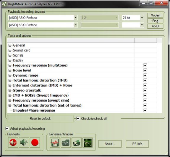Screen dimensions: 170x157
Task: Expand Total harmonic distortion (THD) settings
Action: [x=10, y=80]
